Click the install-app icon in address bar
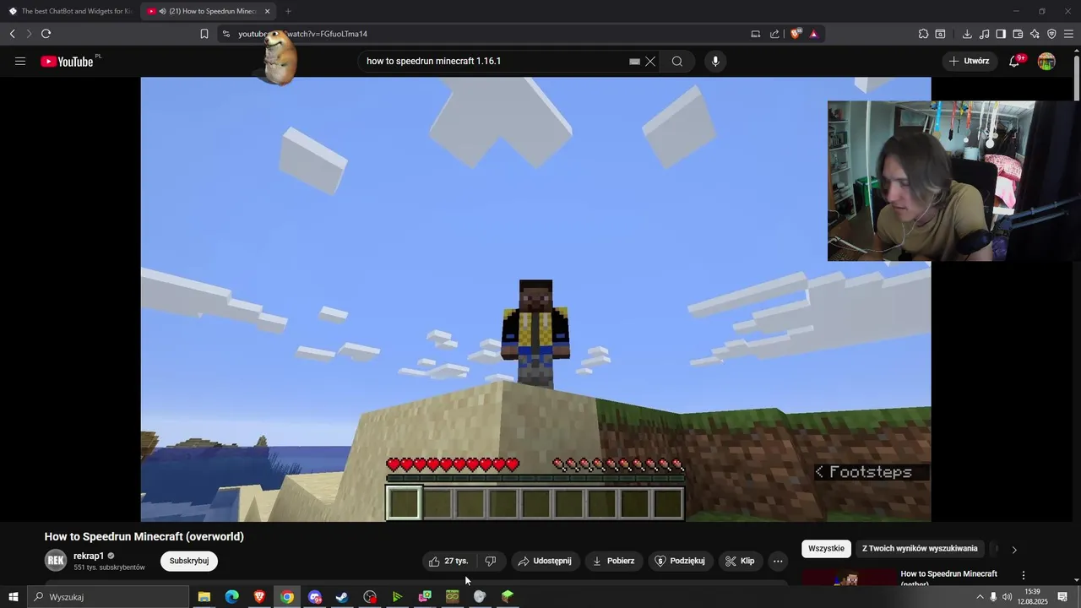 click(x=756, y=34)
